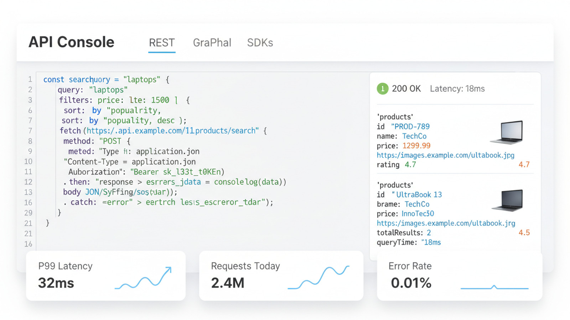Select the 0.01% Error Rate value
The height and width of the screenshot is (320, 570).
pos(411,283)
